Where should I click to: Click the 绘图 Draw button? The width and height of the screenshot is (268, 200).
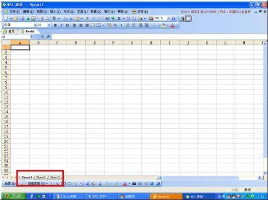coord(10,184)
